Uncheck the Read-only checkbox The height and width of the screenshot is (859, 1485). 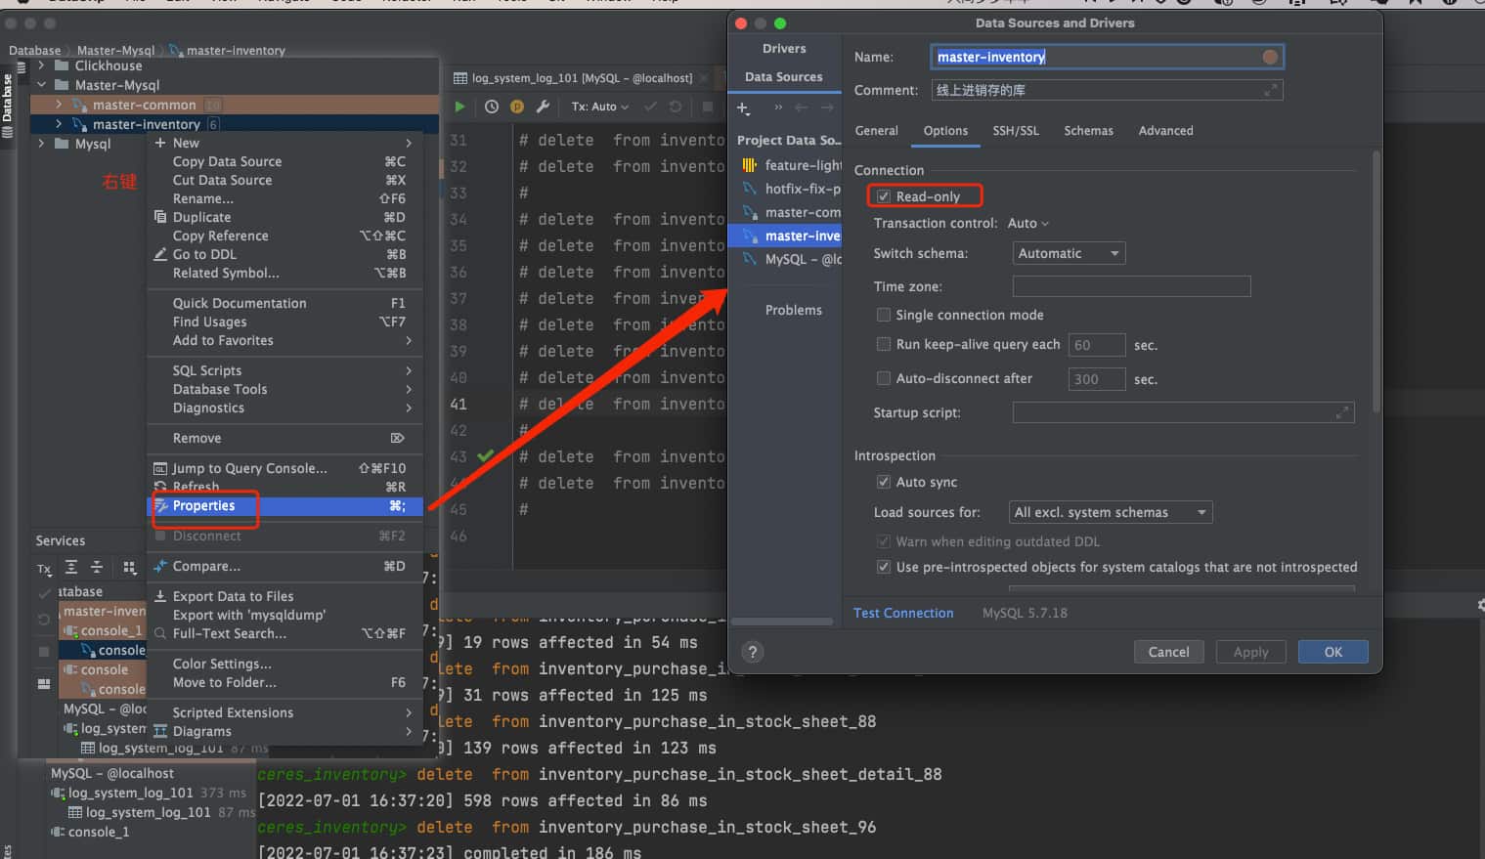point(884,196)
